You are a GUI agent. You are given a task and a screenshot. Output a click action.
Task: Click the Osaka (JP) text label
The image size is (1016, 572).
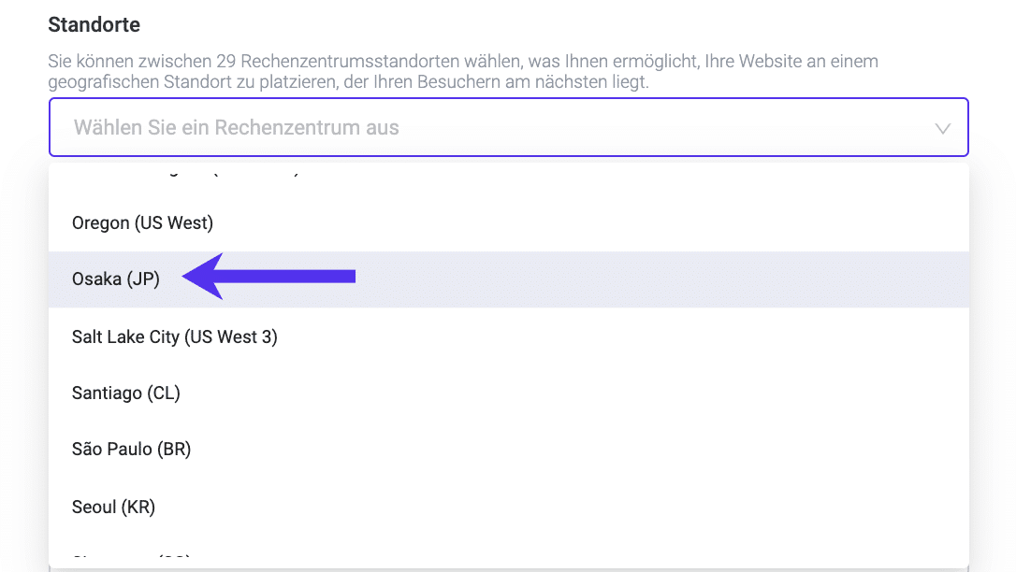115,279
